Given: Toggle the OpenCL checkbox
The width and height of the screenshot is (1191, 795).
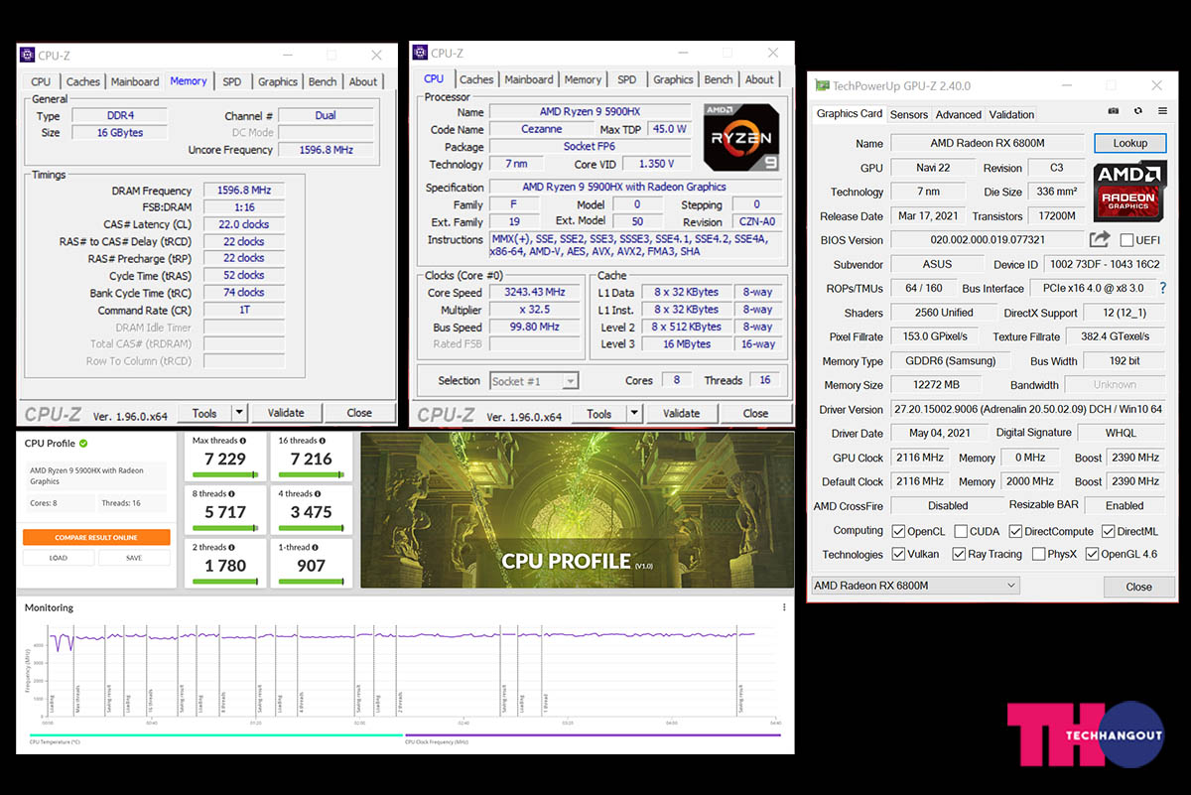Looking at the screenshot, I should pyautogui.click(x=898, y=532).
